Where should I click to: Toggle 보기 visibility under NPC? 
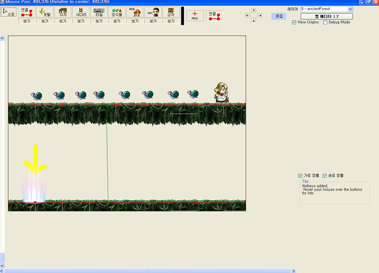click(x=153, y=21)
